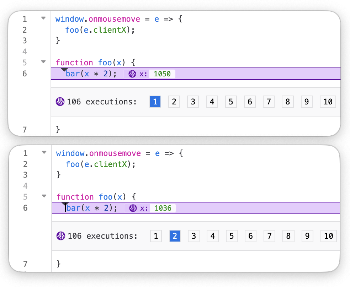This screenshot has height=287, width=350.
Task: Click executions icon in the bottom panel
Action: point(61,236)
